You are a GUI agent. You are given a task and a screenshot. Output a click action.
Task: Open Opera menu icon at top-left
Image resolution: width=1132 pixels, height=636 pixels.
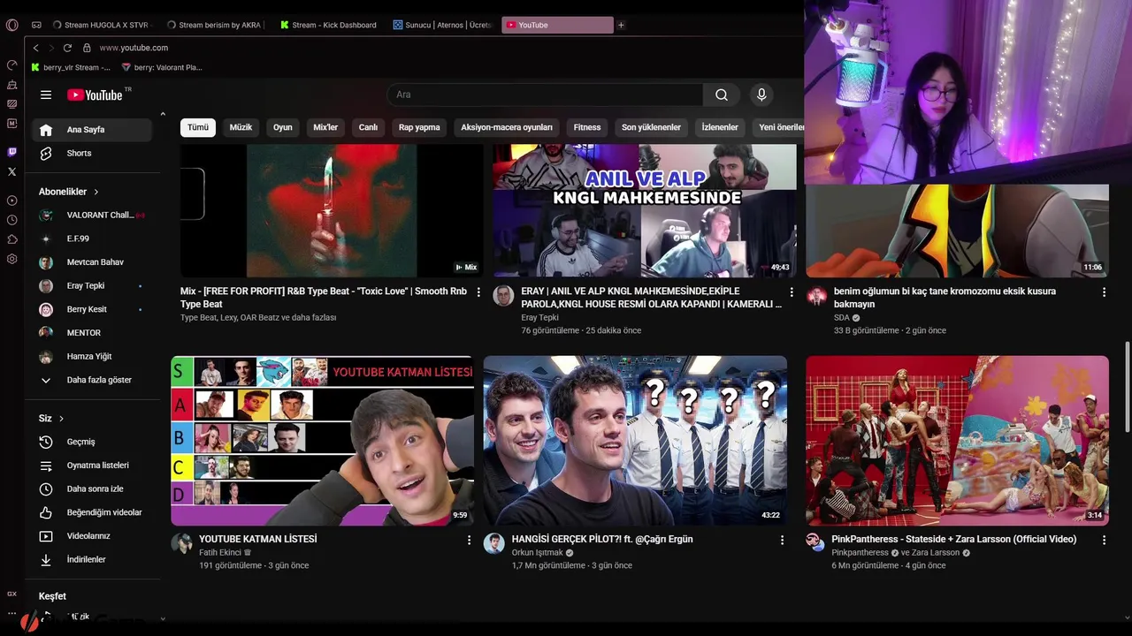point(12,25)
